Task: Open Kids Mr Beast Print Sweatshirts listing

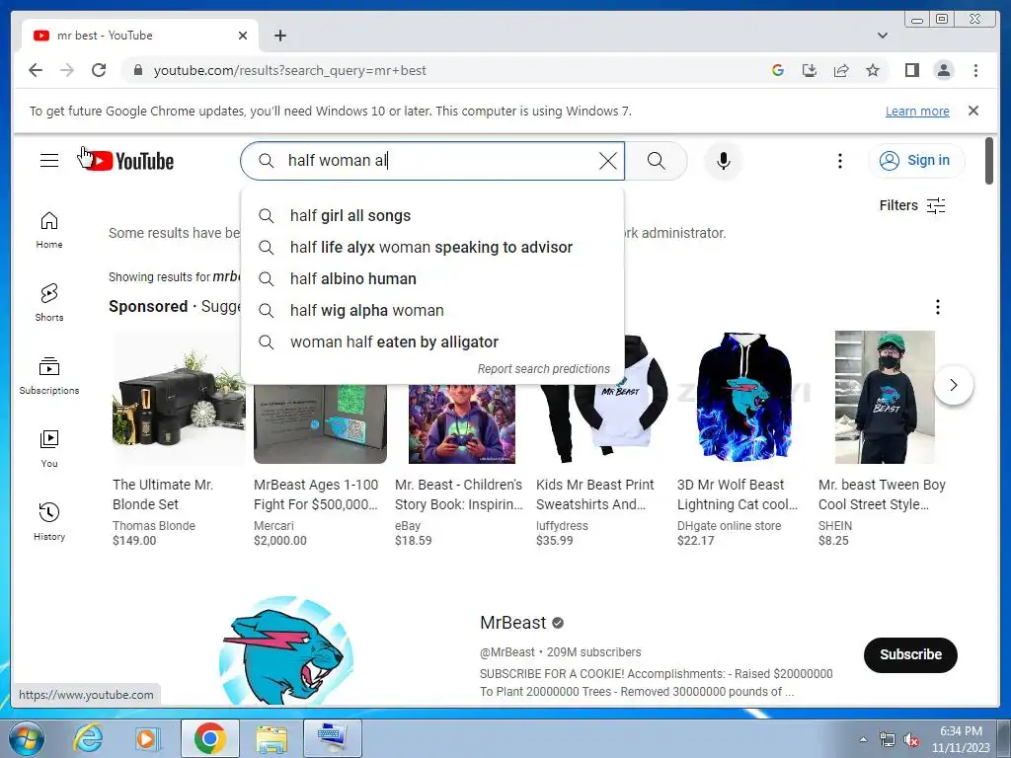Action: pyautogui.click(x=601, y=439)
